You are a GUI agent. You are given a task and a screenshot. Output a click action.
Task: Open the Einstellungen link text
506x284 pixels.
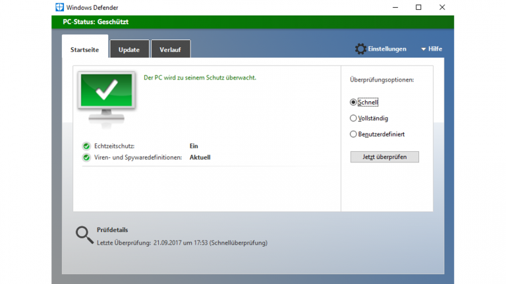pos(387,49)
